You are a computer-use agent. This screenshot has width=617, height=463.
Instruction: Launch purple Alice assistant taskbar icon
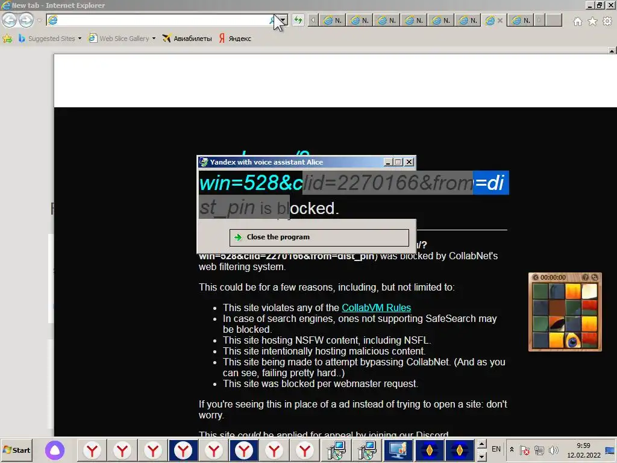pyautogui.click(x=55, y=450)
